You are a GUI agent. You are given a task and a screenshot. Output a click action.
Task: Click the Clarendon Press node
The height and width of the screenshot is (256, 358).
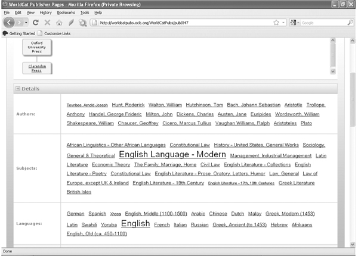coord(37,68)
